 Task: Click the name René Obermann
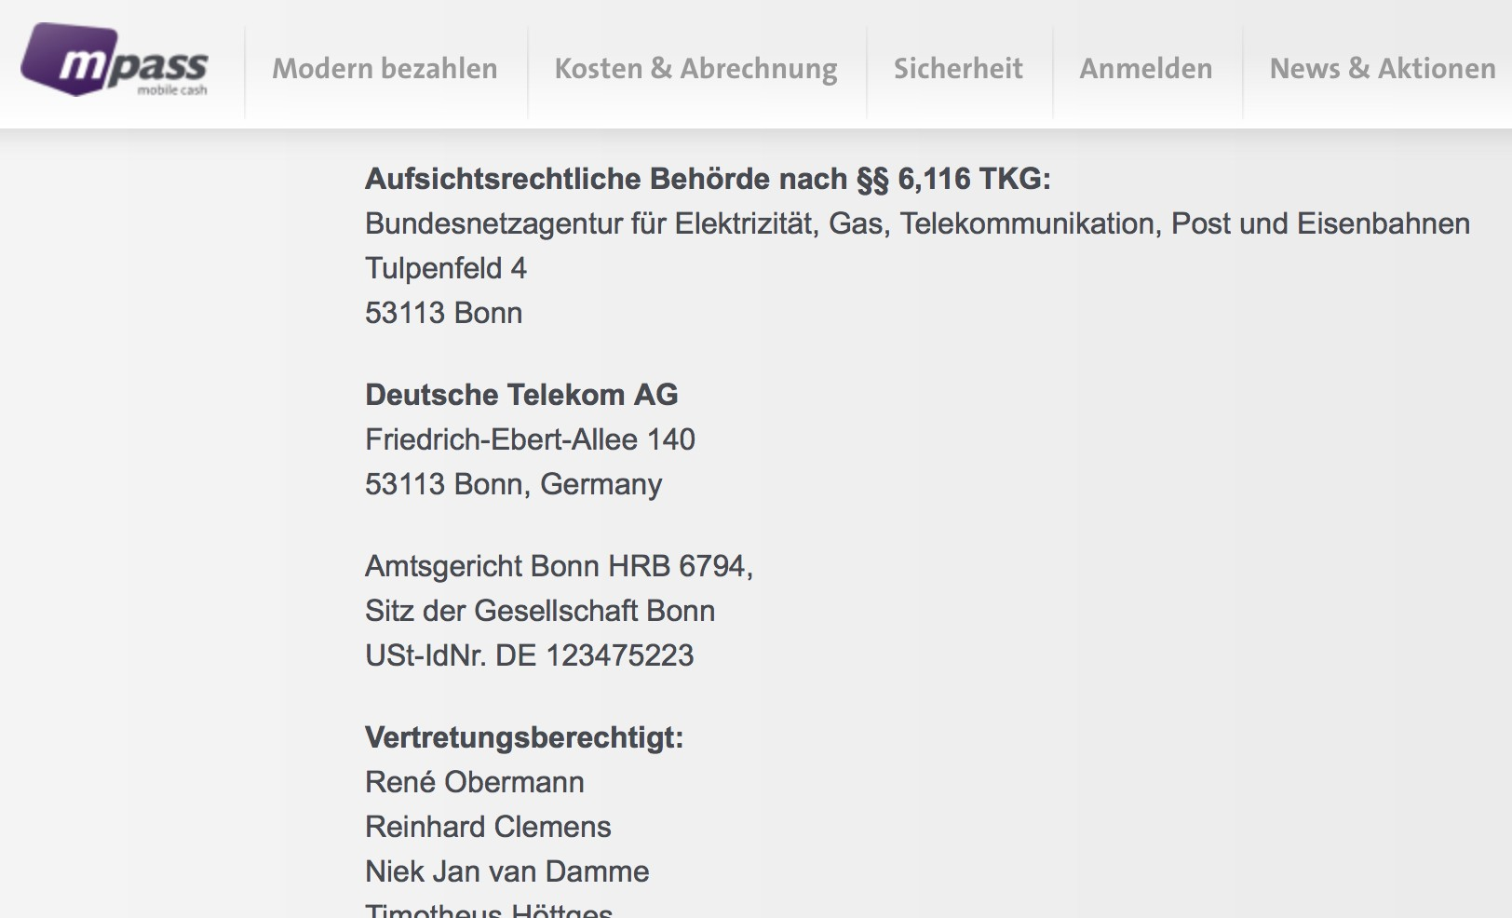point(474,782)
